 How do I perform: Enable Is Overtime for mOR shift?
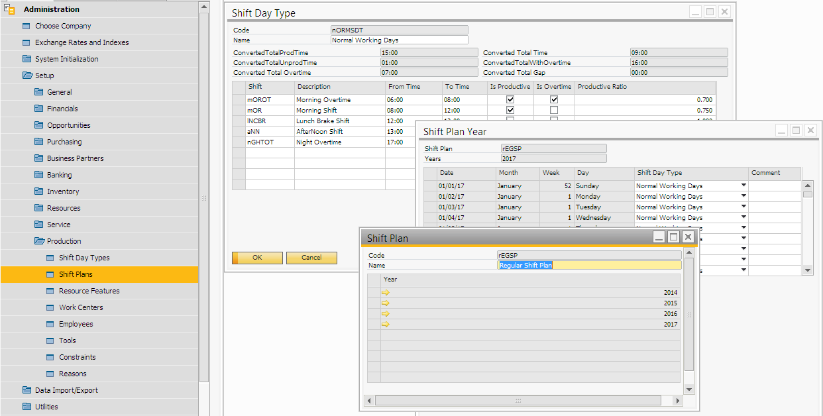pos(554,110)
